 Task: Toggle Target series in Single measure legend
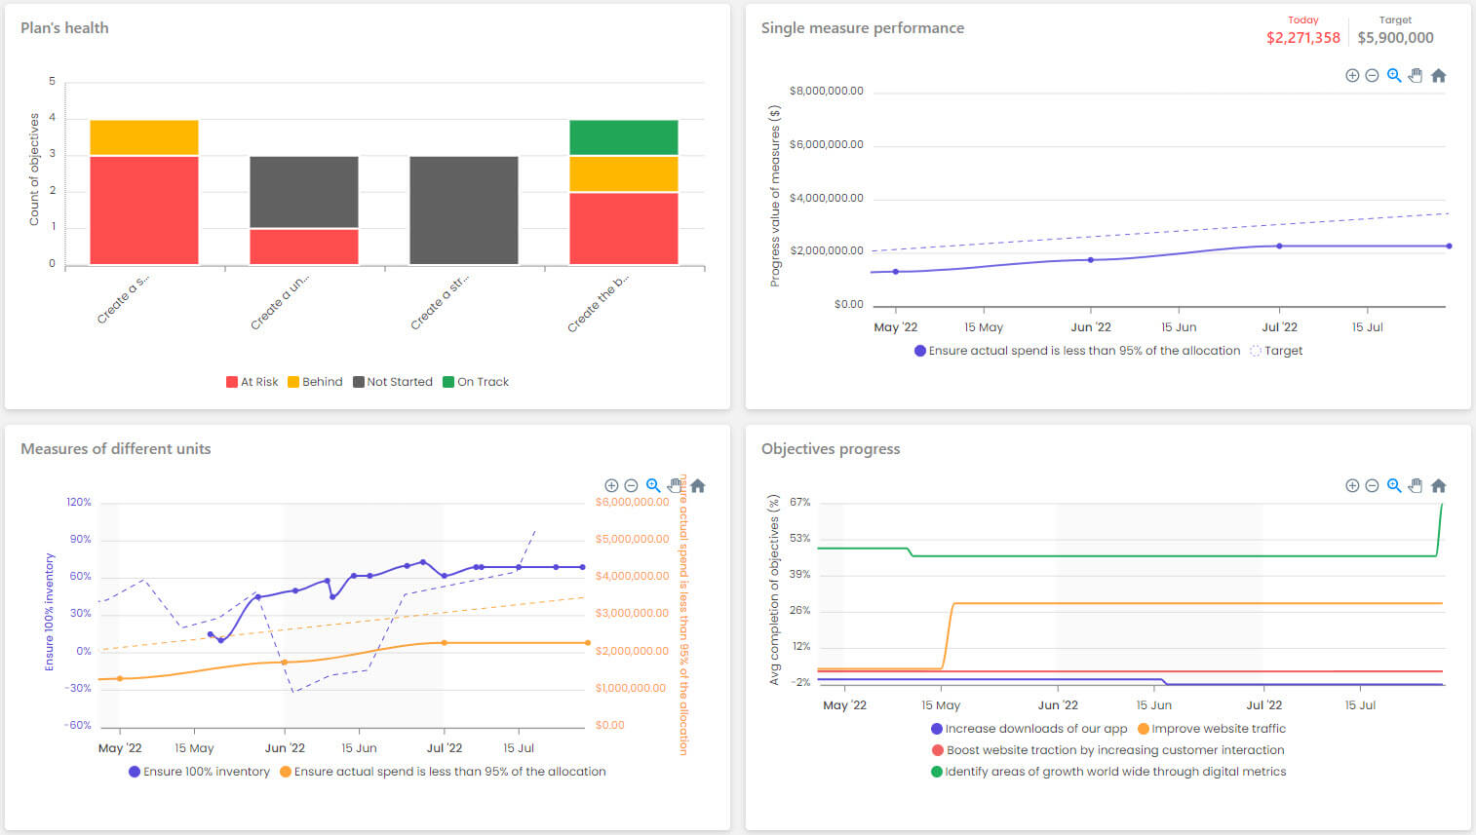pos(1276,351)
